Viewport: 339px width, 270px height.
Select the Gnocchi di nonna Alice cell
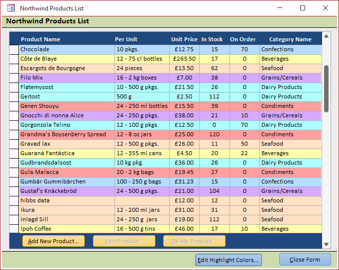coord(67,115)
